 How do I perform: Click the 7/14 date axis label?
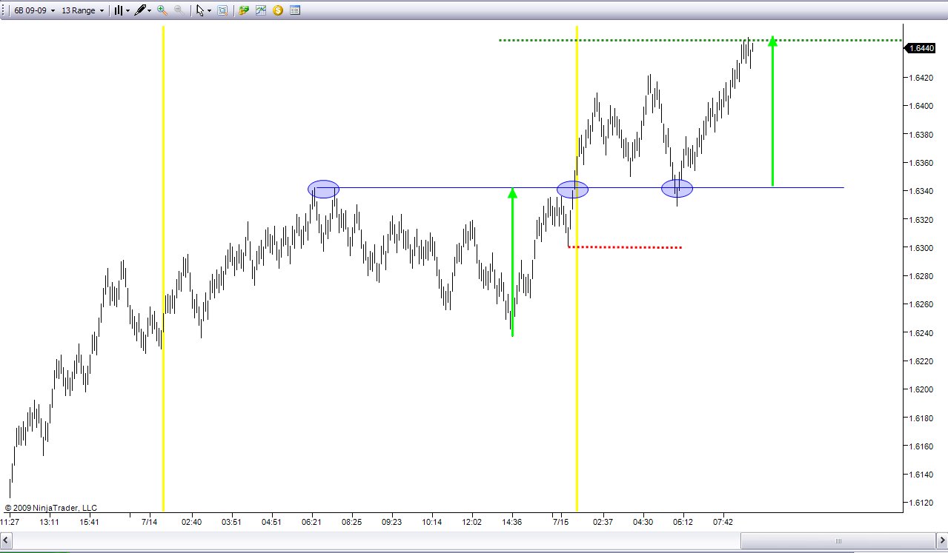(149, 522)
